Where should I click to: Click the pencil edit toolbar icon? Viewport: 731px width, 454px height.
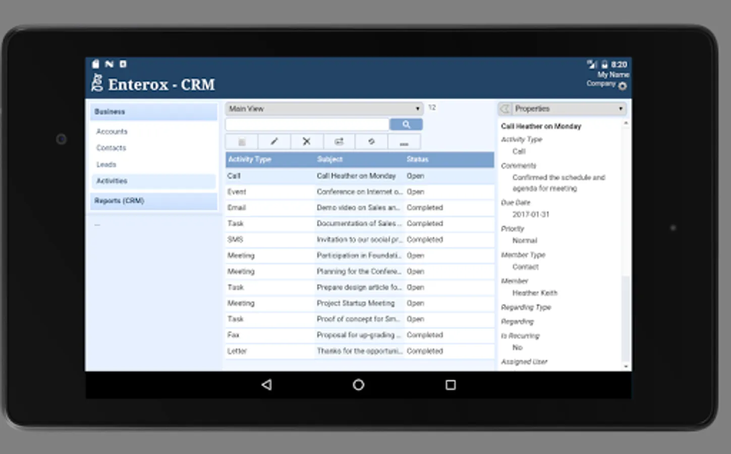click(x=274, y=142)
